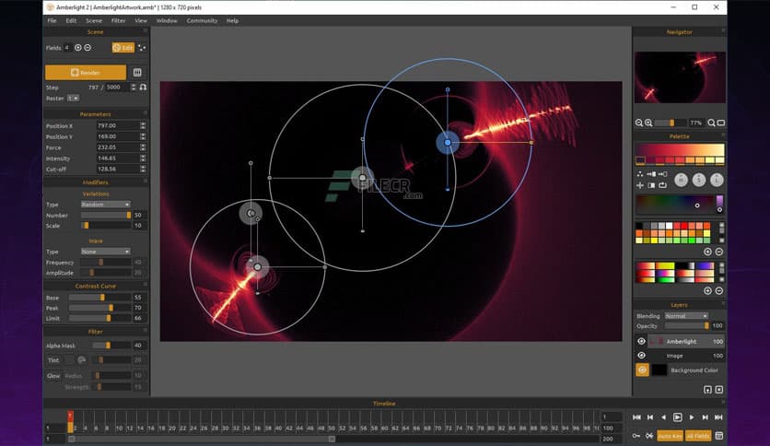Click the zoom 100% magnifier in Navigator
770x446 pixels.
[711, 123]
